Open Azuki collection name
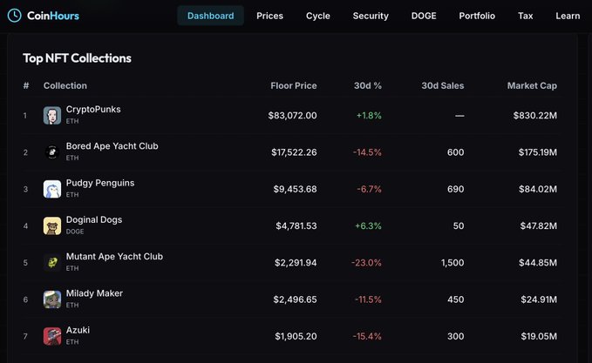Screen dimensions: 592x363 78,330
